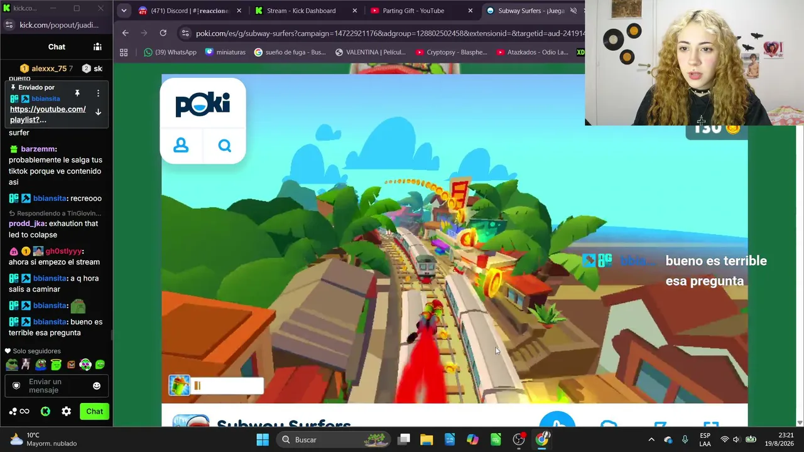Image resolution: width=804 pixels, height=452 pixels.
Task: Insert the halo green emote
Action: 56,364
